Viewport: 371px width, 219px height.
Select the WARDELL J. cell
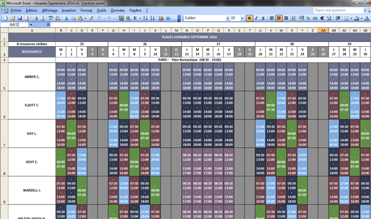pos(32,190)
